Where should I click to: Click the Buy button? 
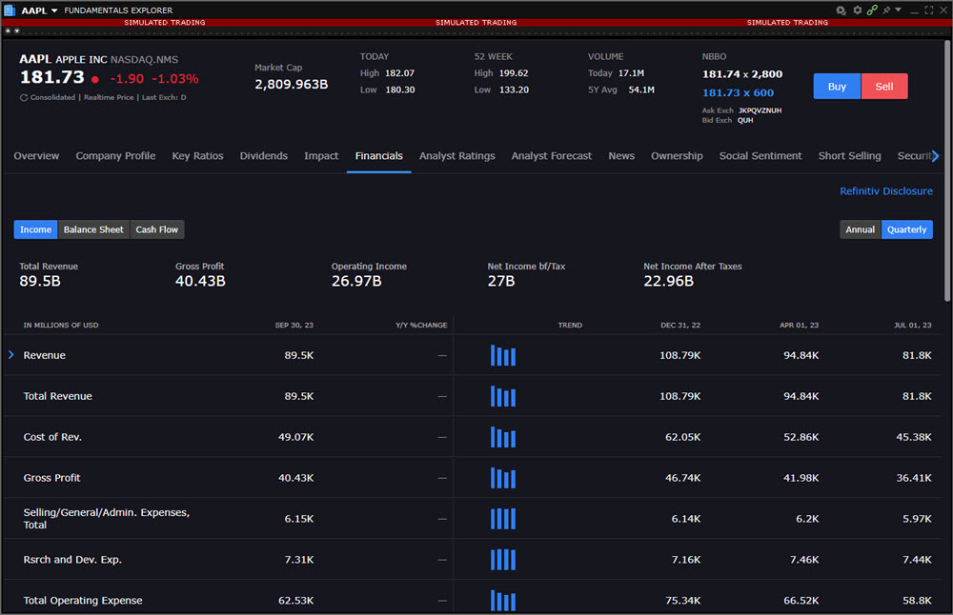(837, 87)
